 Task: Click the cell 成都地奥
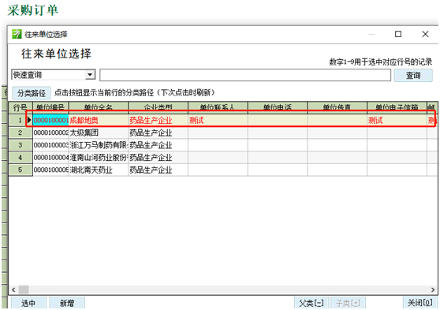(99, 121)
